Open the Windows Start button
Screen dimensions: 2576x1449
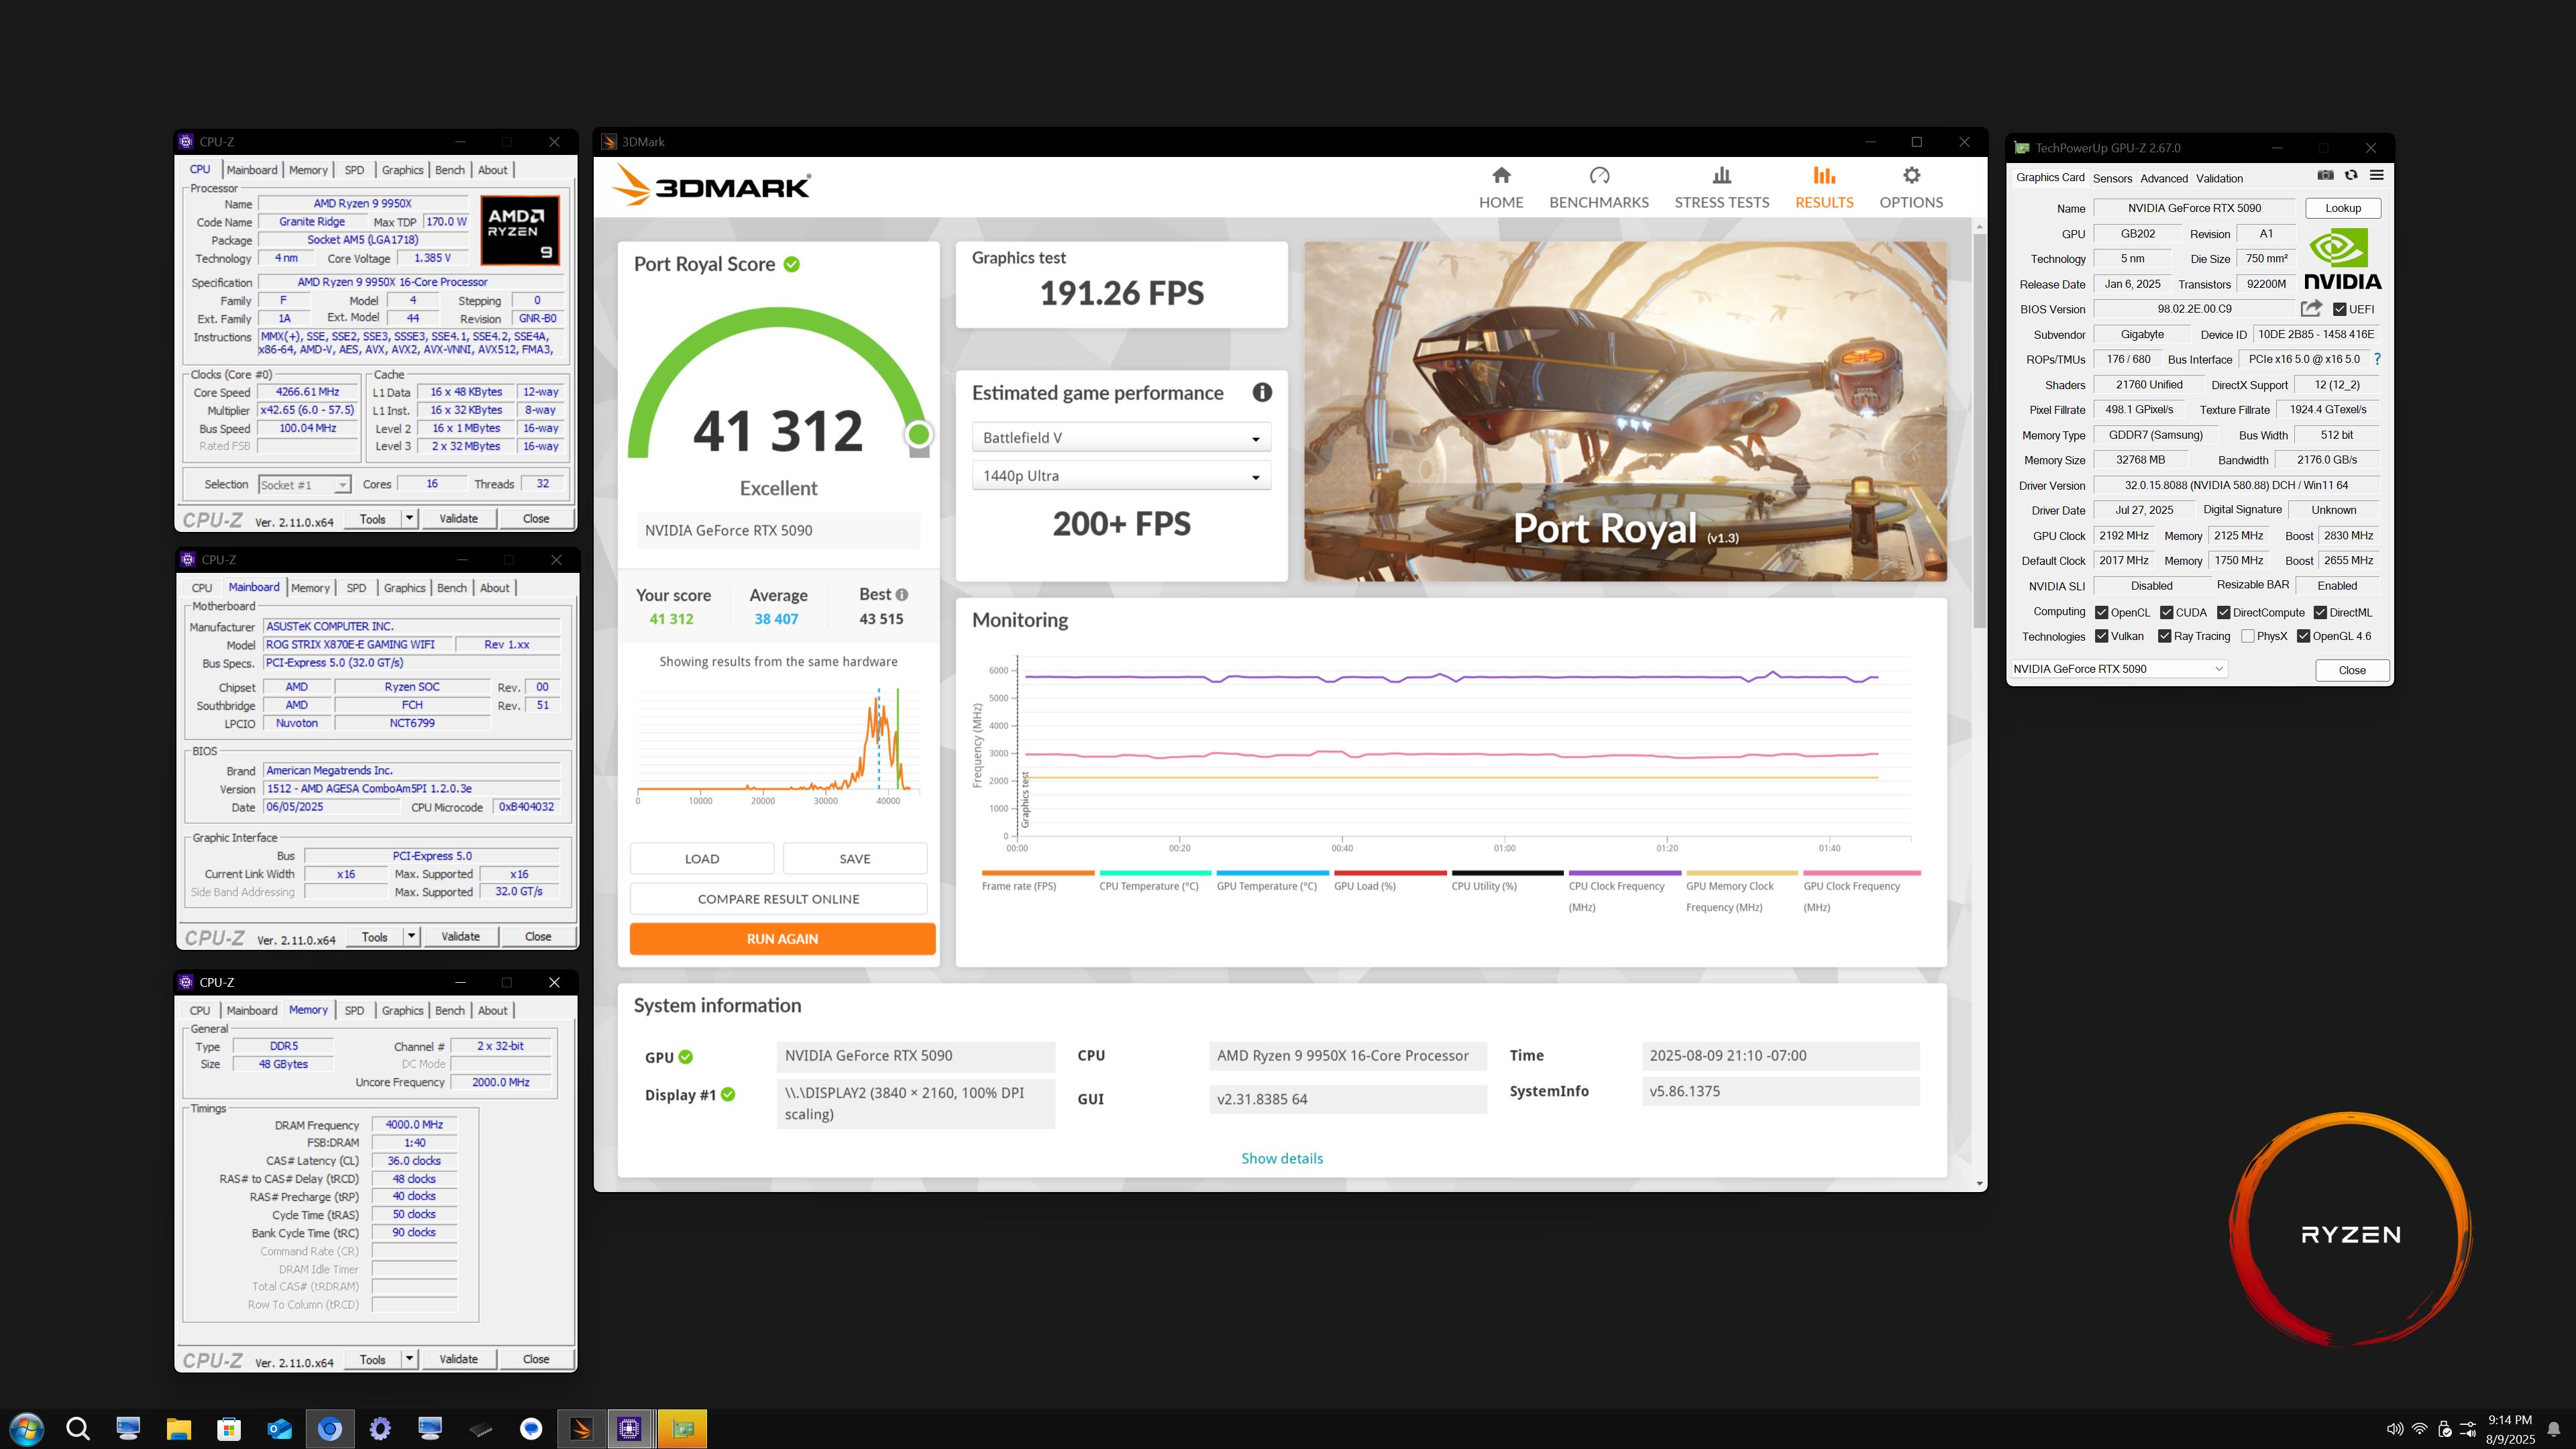click(26, 1429)
